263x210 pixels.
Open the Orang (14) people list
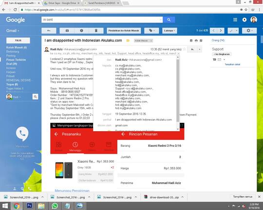218,40
